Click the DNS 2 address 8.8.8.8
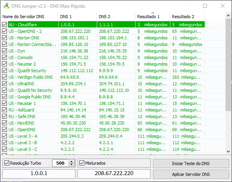This screenshot has width=232, height=182. point(106,97)
